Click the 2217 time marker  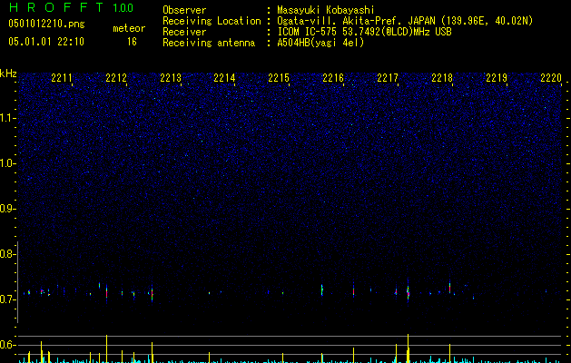coord(388,78)
